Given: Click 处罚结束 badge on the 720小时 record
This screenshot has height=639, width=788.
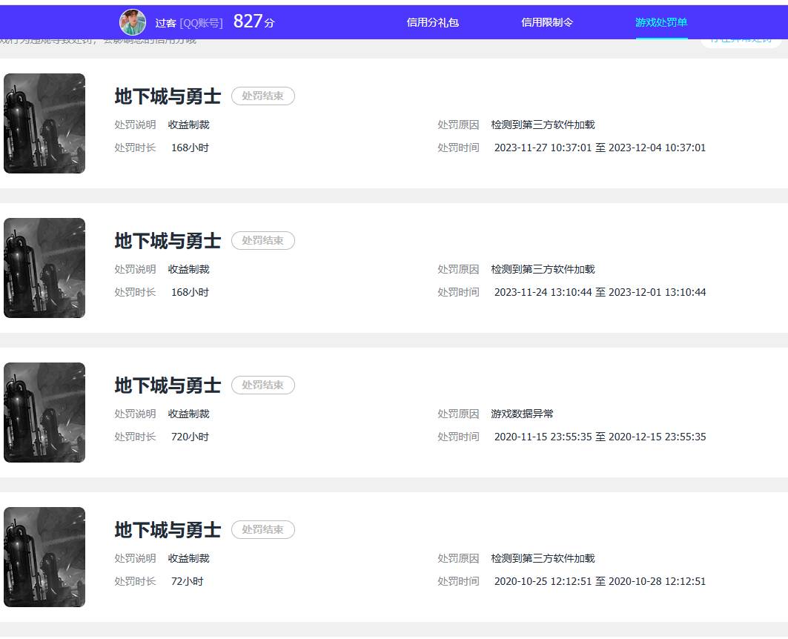Looking at the screenshot, I should tap(263, 385).
